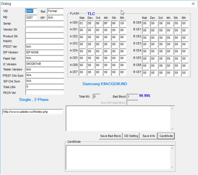
Task: Click the CardMode button
Action: click(166, 136)
